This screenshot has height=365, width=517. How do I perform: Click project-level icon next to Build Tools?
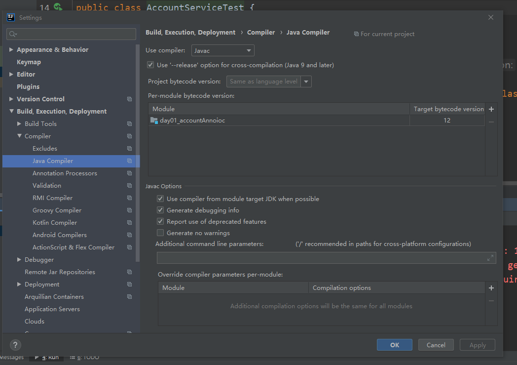point(130,124)
